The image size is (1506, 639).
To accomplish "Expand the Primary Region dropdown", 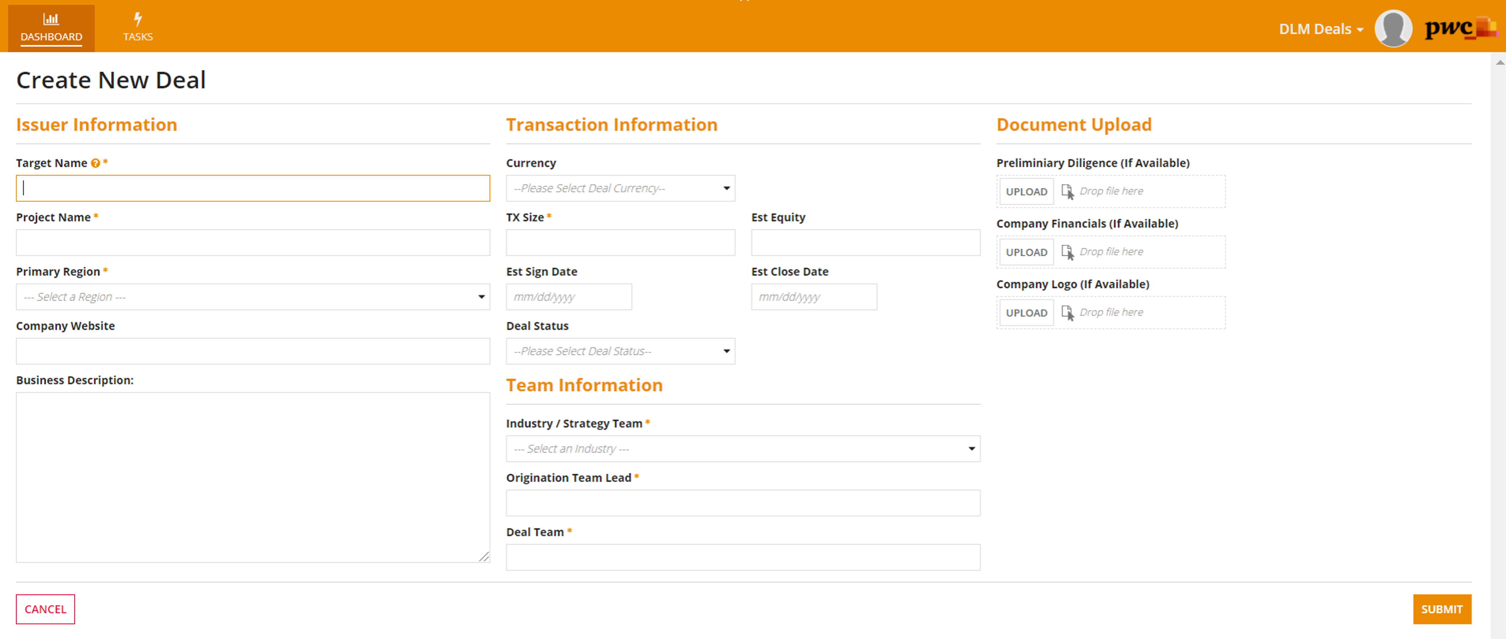I will (253, 297).
